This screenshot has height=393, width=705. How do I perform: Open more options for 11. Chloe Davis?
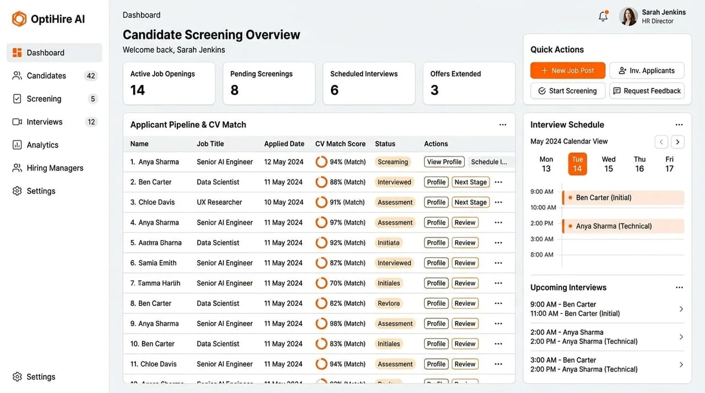pyautogui.click(x=498, y=364)
